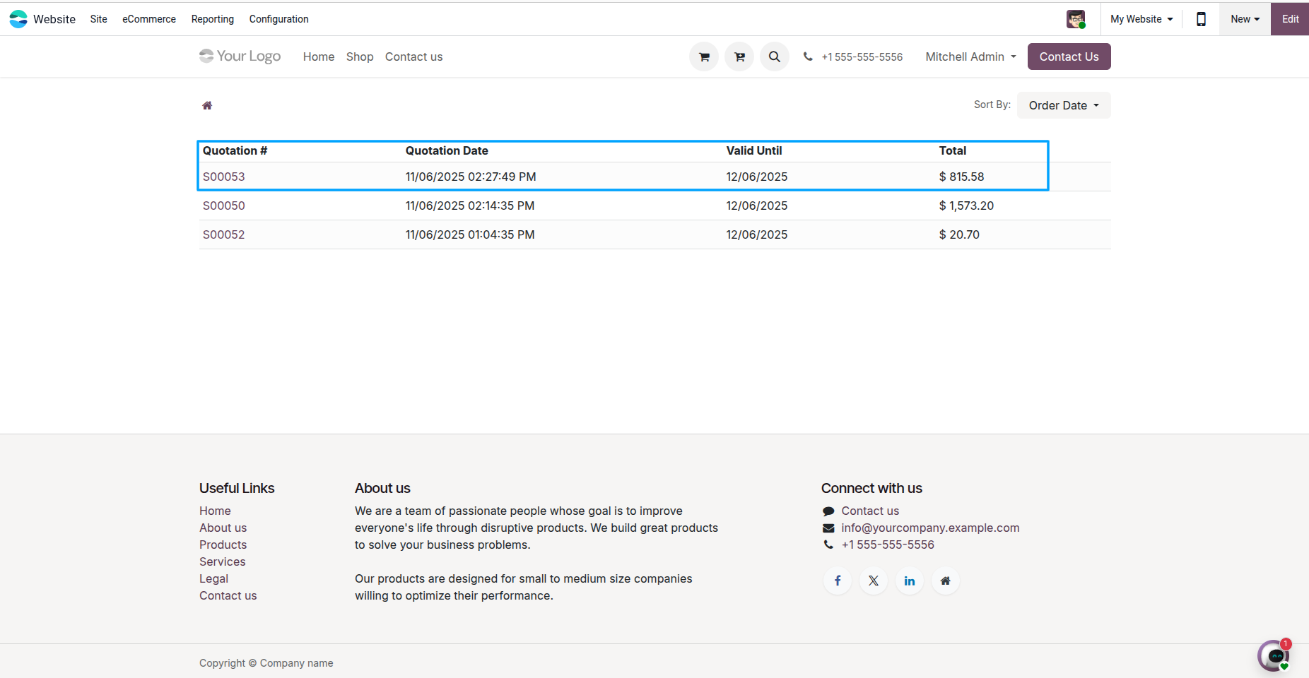
Task: Click the X social media icon
Action: click(873, 580)
